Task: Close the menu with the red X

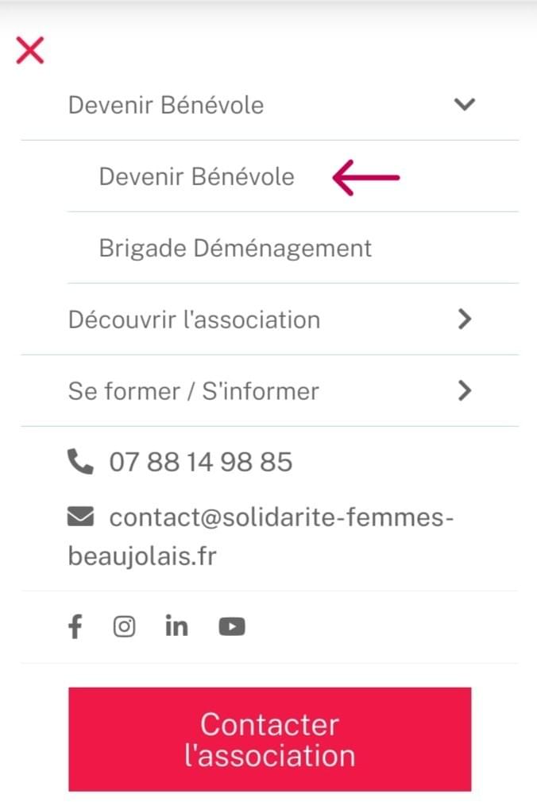Action: point(30,51)
